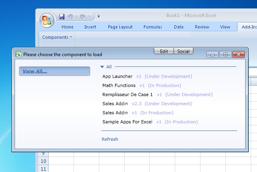Select Math Functions v1 component
Viewport: 257px width, 172px height.
click(142, 85)
